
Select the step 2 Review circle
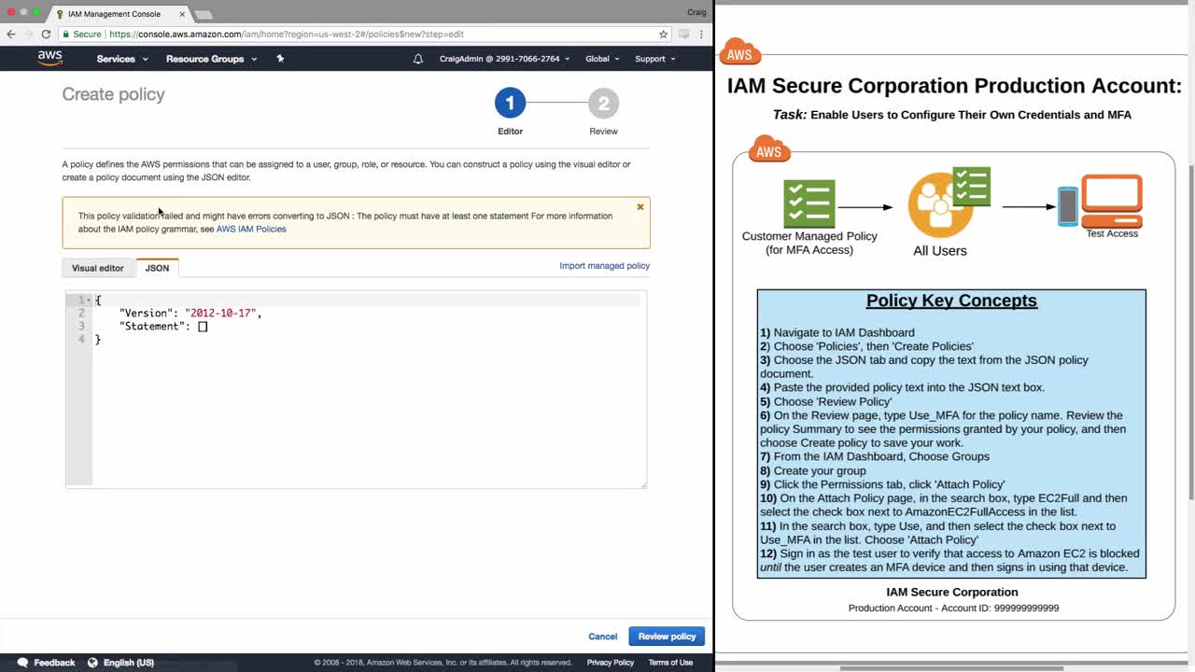click(603, 103)
